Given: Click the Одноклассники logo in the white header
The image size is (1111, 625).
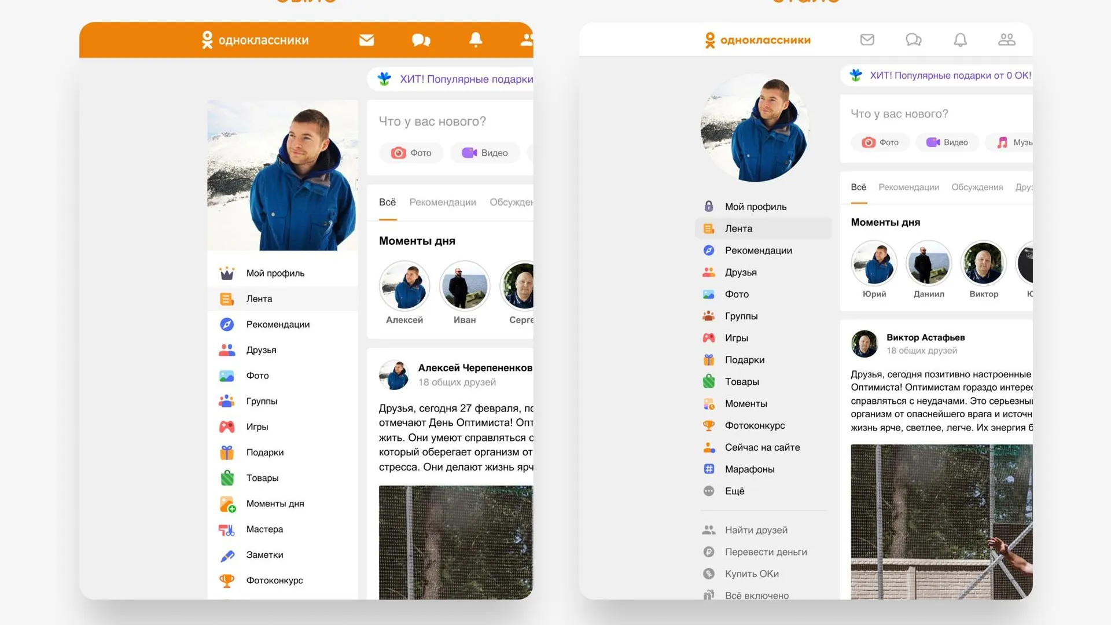Looking at the screenshot, I should click(757, 40).
